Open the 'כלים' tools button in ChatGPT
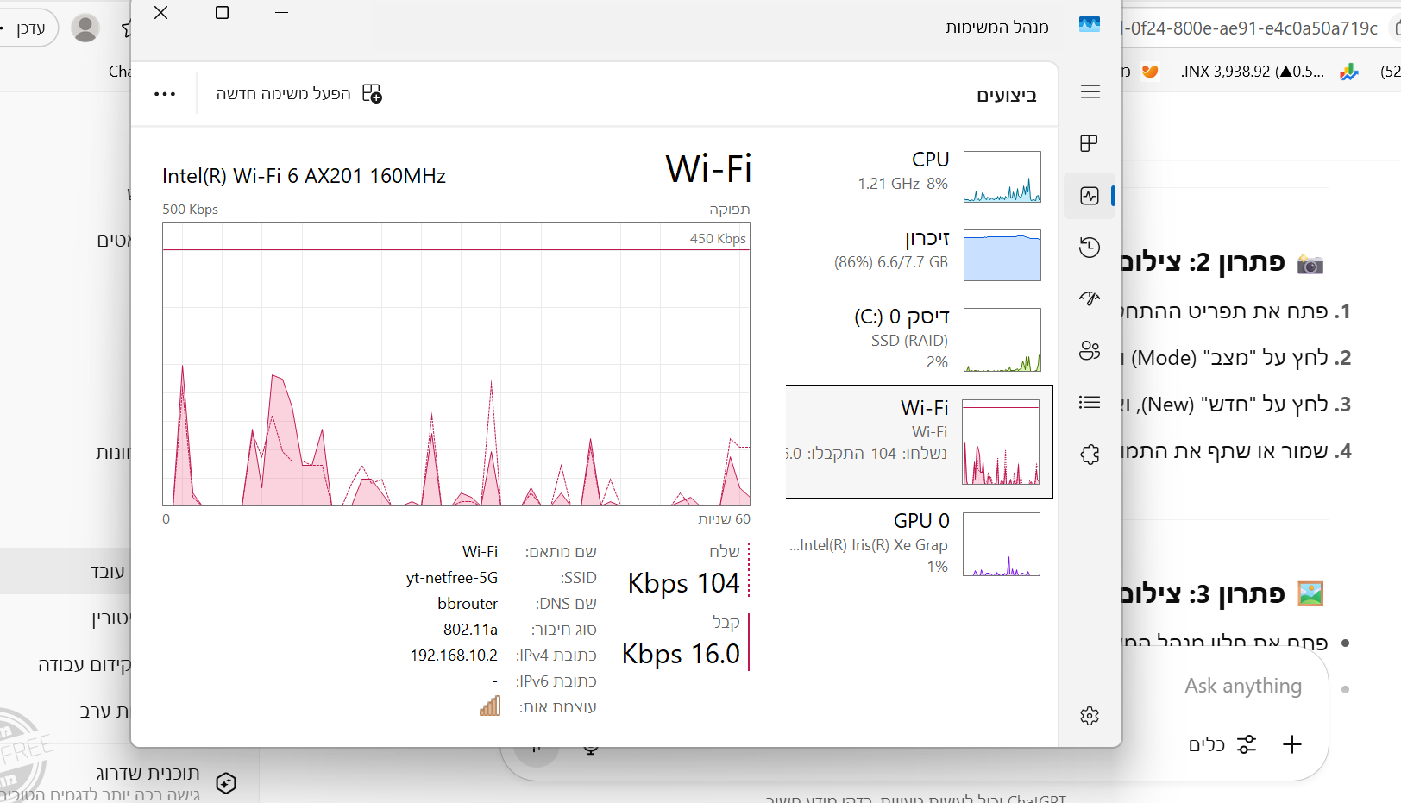1401x803 pixels. [x=1222, y=744]
